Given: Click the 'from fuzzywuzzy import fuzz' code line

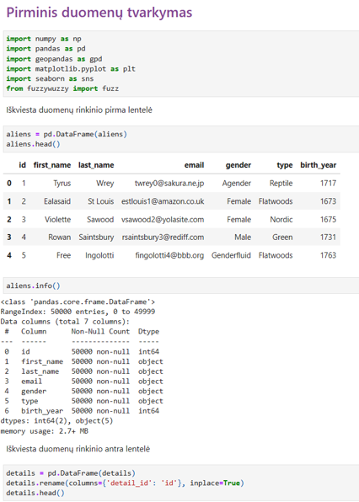Looking at the screenshot, I should [62, 88].
